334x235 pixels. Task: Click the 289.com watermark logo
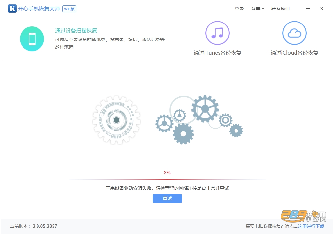[303, 216]
